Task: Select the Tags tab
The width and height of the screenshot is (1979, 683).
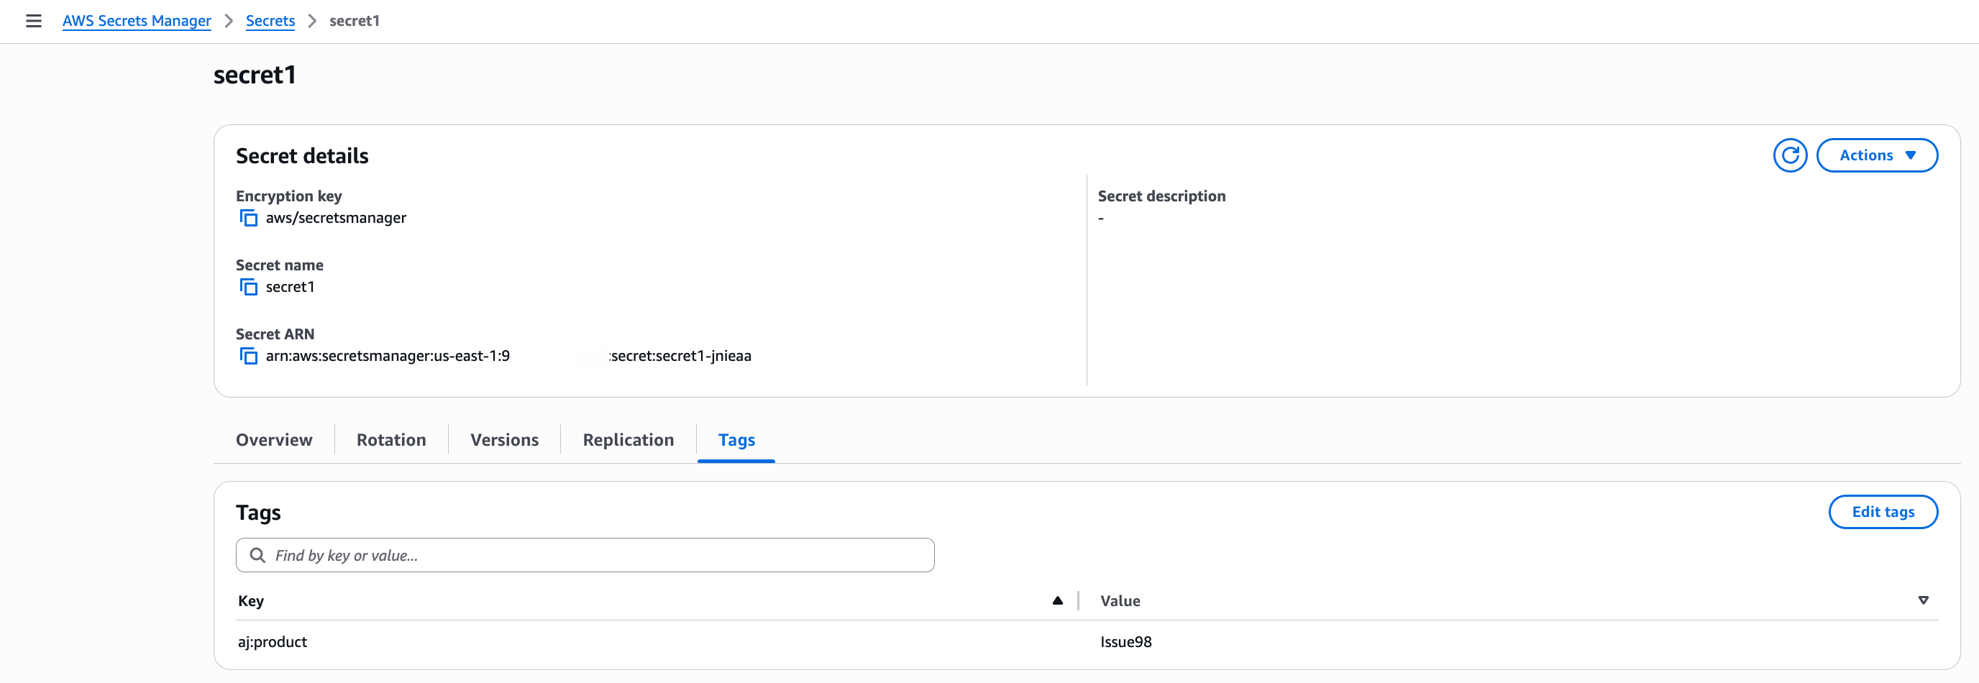Action: (736, 440)
